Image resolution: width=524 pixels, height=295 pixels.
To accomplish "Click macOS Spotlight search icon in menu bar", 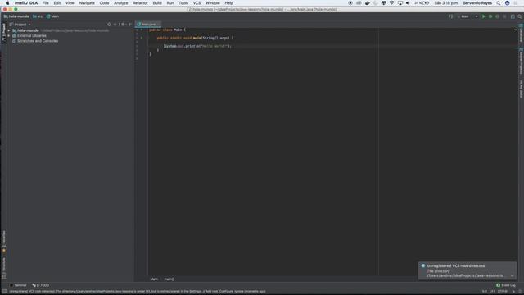I will 499,3.
